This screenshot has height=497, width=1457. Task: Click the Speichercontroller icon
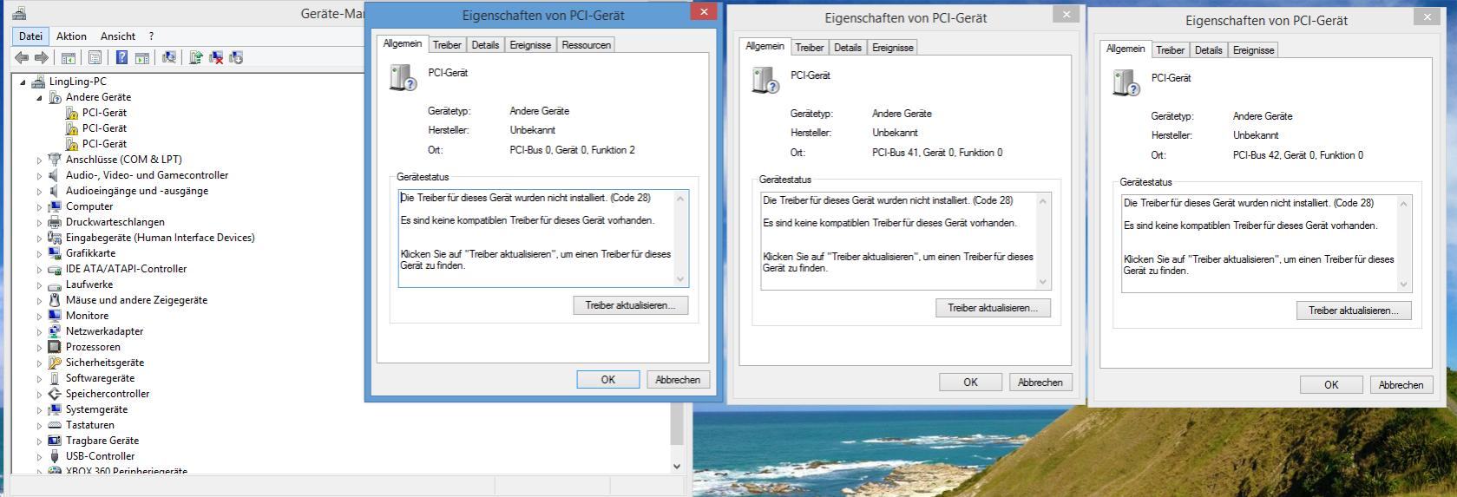(55, 394)
